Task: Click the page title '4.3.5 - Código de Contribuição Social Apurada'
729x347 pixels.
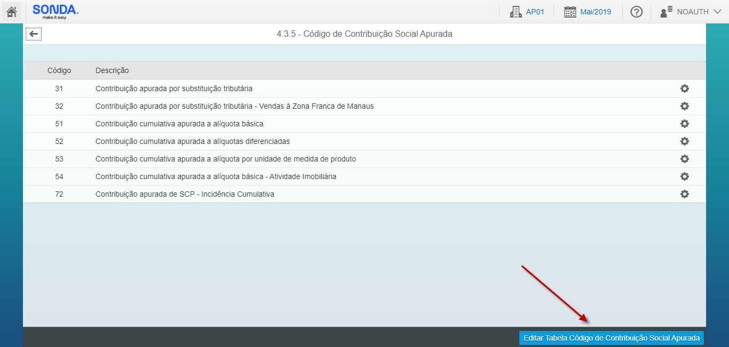Action: (x=364, y=34)
